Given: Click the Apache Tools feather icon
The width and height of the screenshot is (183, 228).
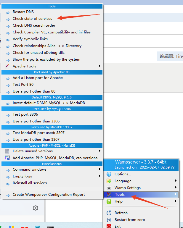Looking at the screenshot, I should tap(7, 66).
